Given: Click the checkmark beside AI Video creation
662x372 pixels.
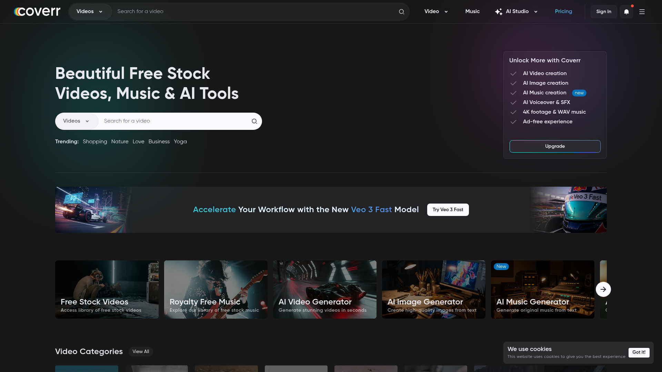Looking at the screenshot, I should click(x=513, y=74).
